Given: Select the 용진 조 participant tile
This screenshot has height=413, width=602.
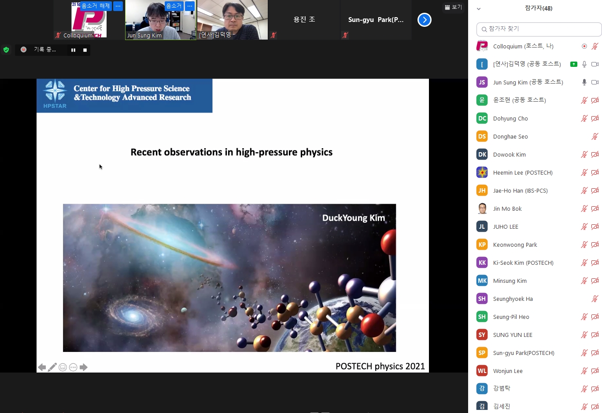Looking at the screenshot, I should click(x=304, y=20).
